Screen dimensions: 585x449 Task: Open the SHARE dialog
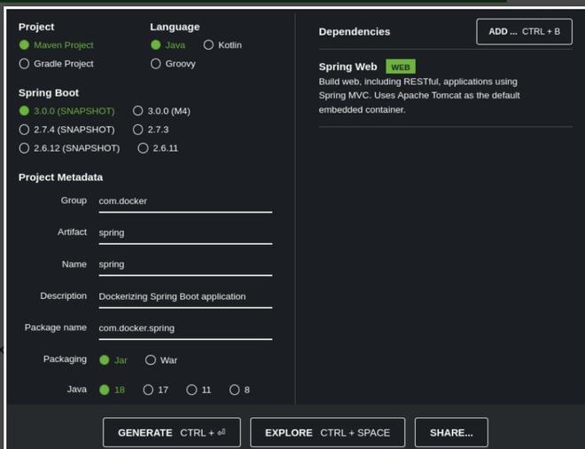[x=451, y=432]
